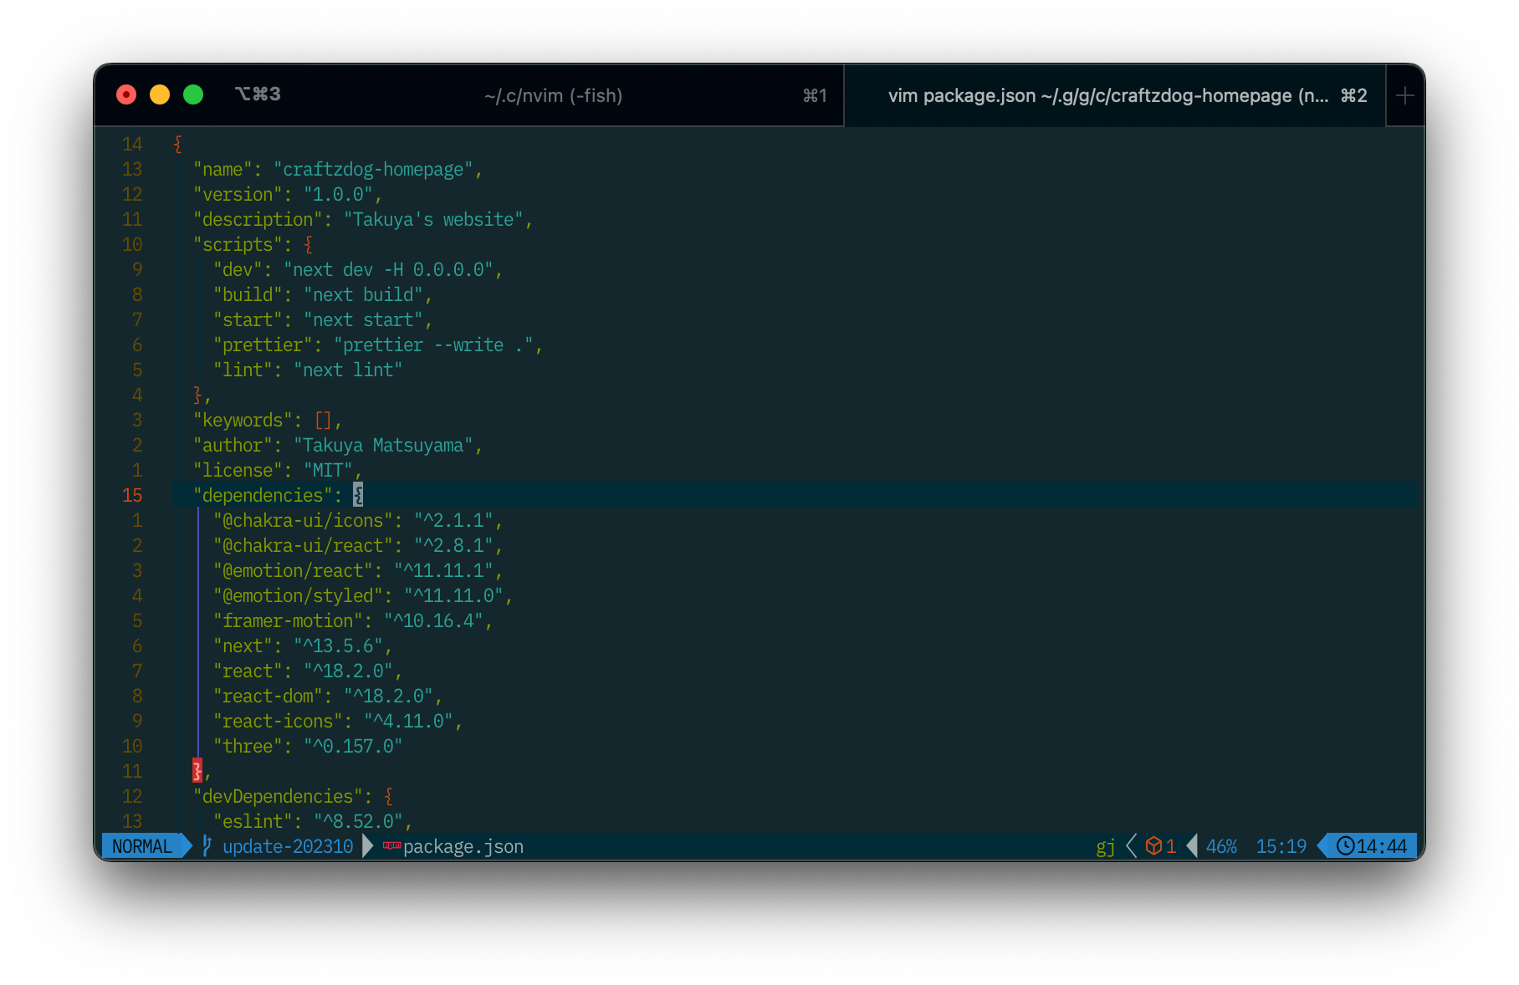Screen dimensions: 1519x985
Task: Click the "^4.11.0" react-icons version value
Action: [x=408, y=721]
